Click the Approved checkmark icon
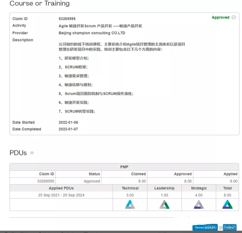This screenshot has width=242, height=233. point(234,17)
